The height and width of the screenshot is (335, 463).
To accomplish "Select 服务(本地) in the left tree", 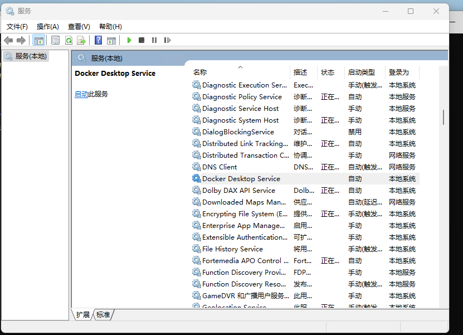I will coord(31,56).
